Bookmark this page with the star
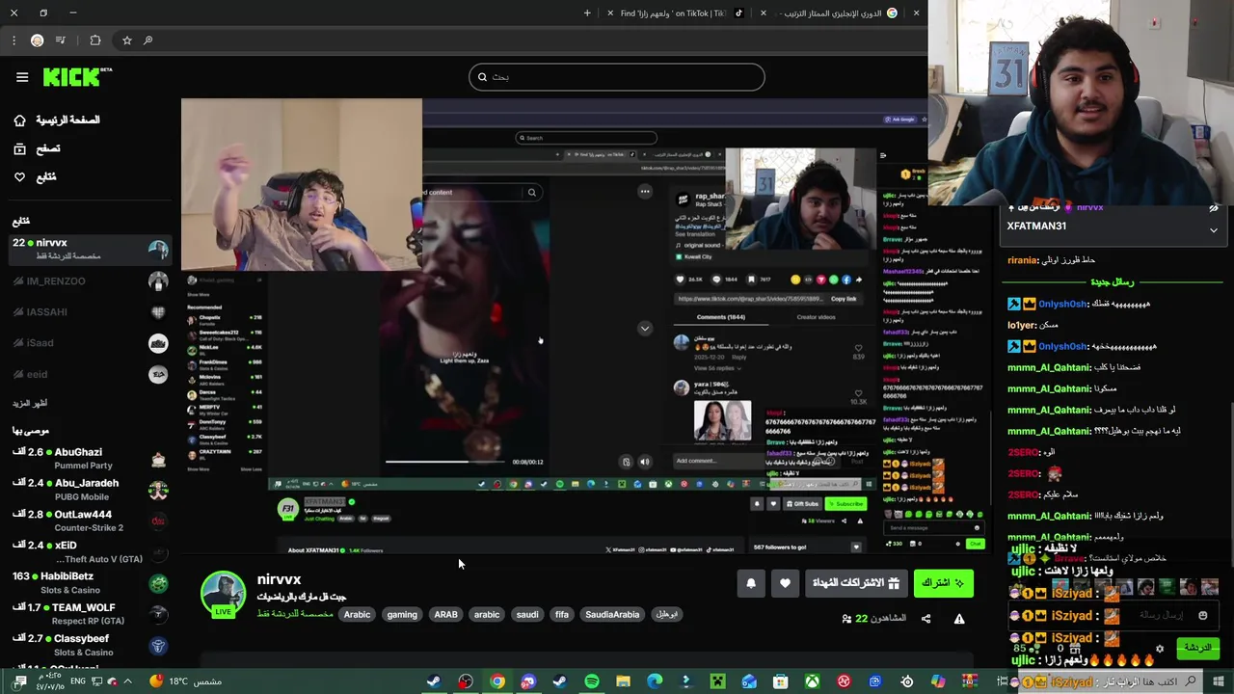Screen dimensions: 1234x694 coord(126,40)
